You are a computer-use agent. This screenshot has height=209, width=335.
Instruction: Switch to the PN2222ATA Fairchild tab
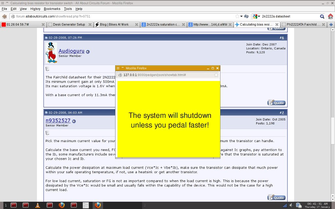tap(303, 24)
